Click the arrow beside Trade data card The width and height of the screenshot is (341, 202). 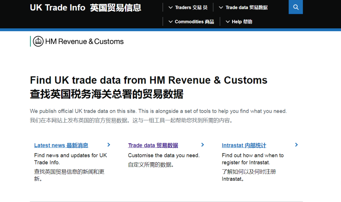click(203, 145)
